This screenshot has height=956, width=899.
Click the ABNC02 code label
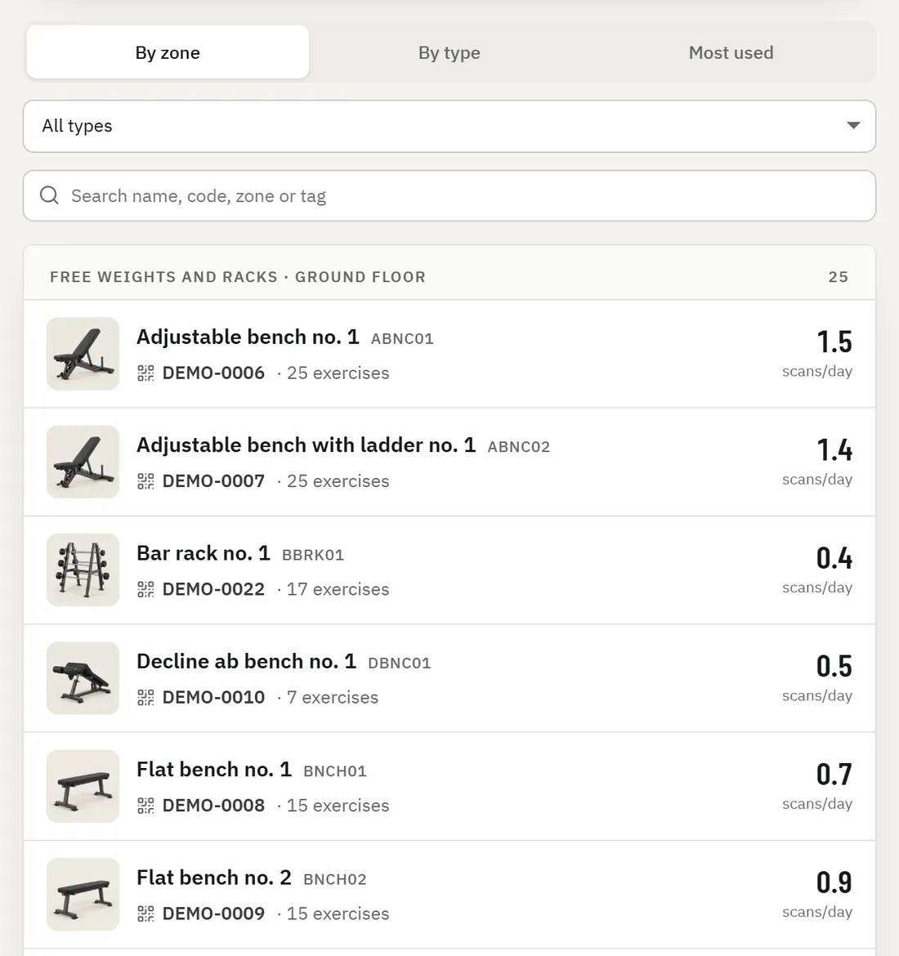(519, 447)
